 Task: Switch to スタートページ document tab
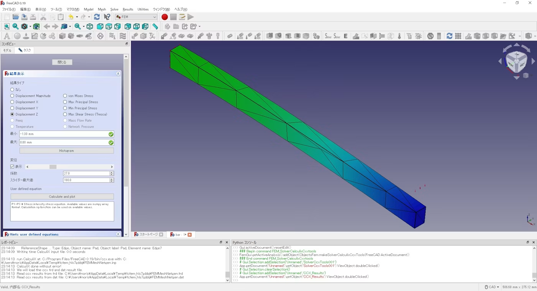point(148,235)
